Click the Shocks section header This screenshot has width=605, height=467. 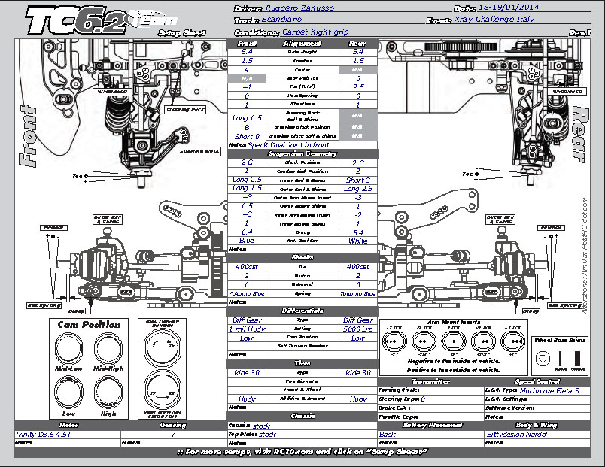(x=302, y=257)
